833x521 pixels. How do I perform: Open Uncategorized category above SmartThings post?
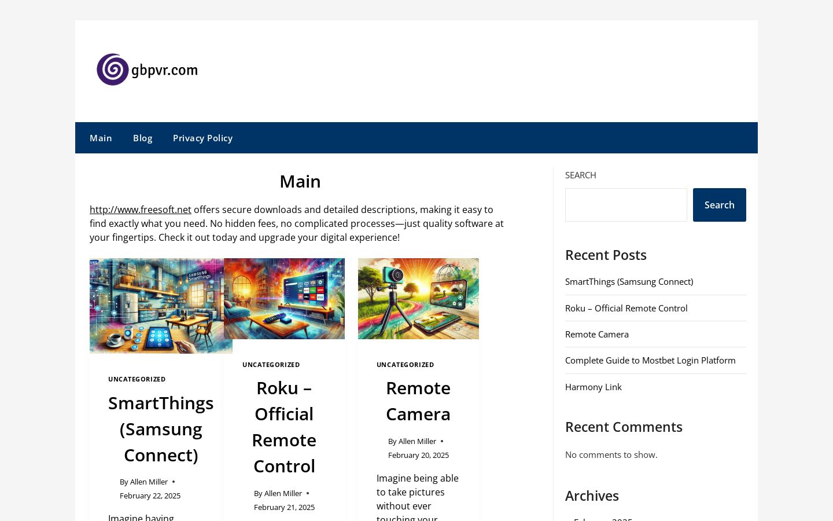click(x=137, y=379)
